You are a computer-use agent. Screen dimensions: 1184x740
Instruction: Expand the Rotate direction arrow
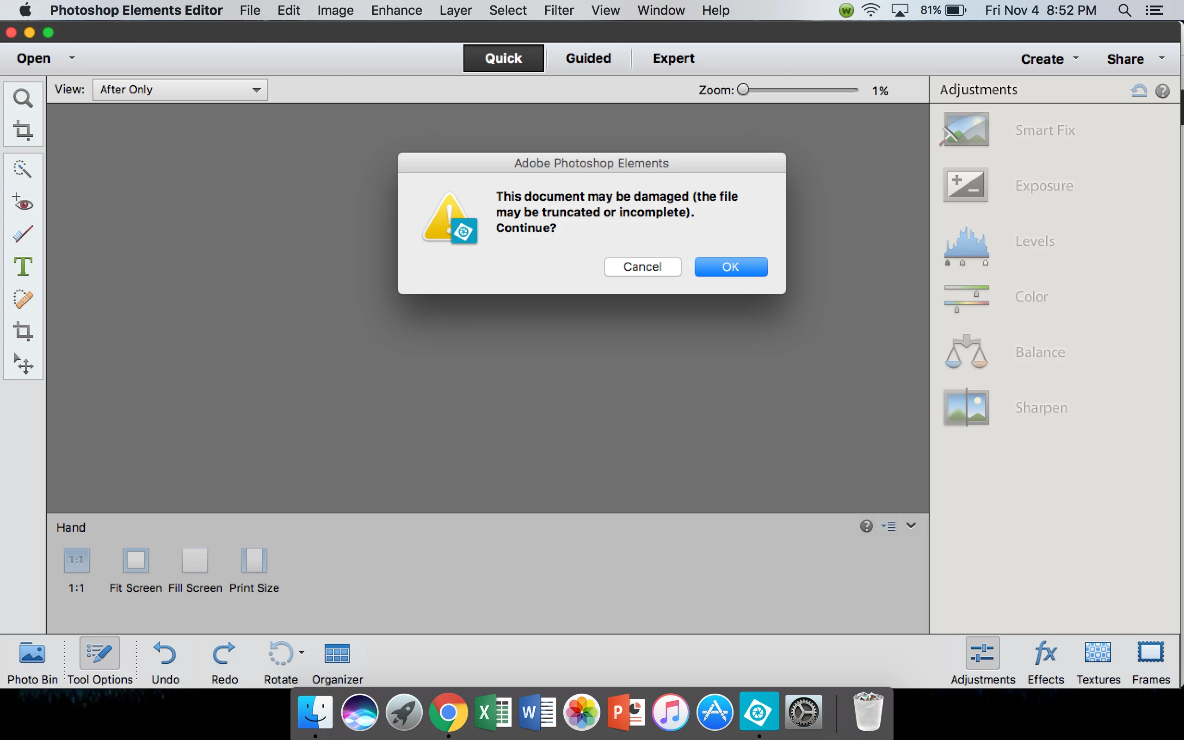pyautogui.click(x=302, y=653)
